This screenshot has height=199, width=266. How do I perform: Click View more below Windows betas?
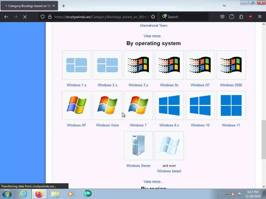click(x=154, y=182)
